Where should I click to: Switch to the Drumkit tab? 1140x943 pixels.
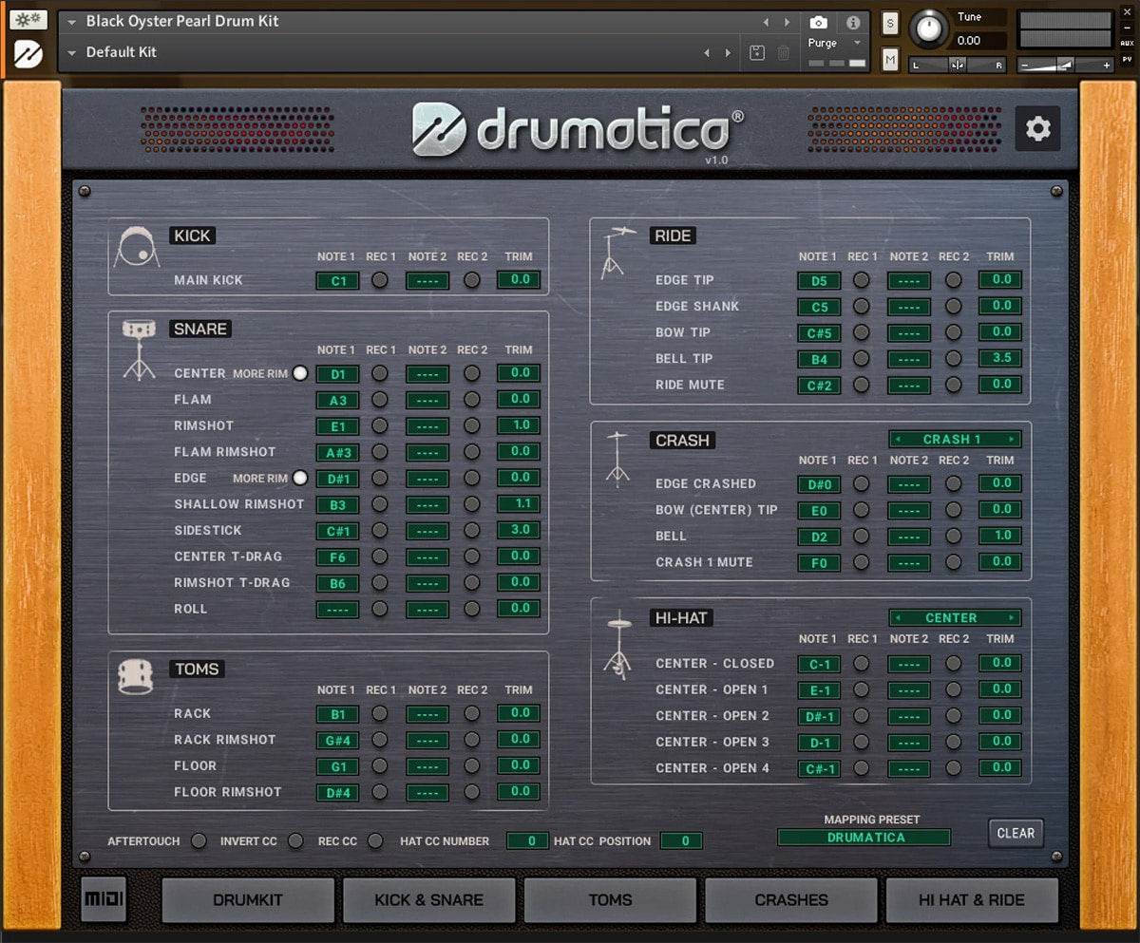[x=248, y=900]
